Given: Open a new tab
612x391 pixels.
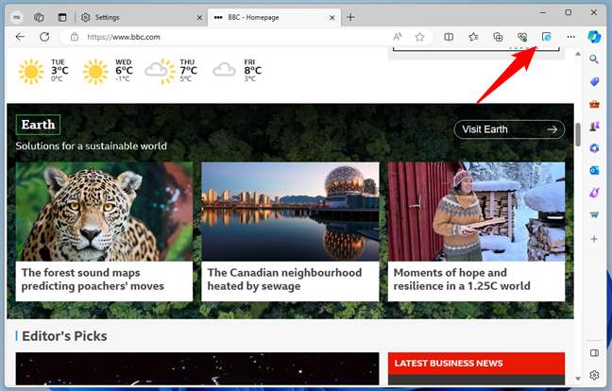Looking at the screenshot, I should coord(351,17).
